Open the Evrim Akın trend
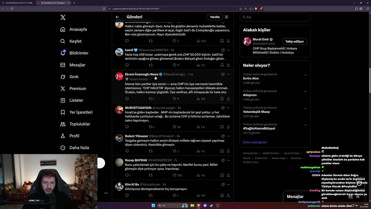The height and width of the screenshot is (209, 371). 251,78
